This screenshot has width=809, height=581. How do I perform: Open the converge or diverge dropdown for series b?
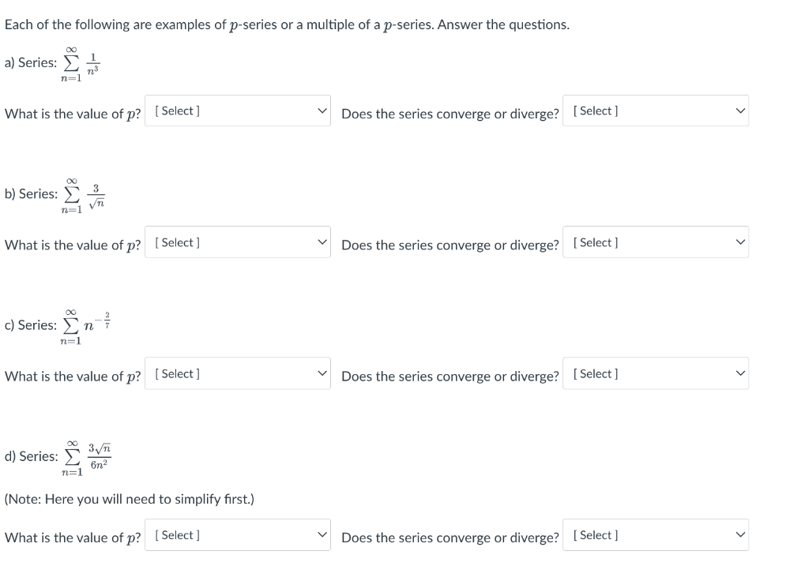(x=656, y=242)
